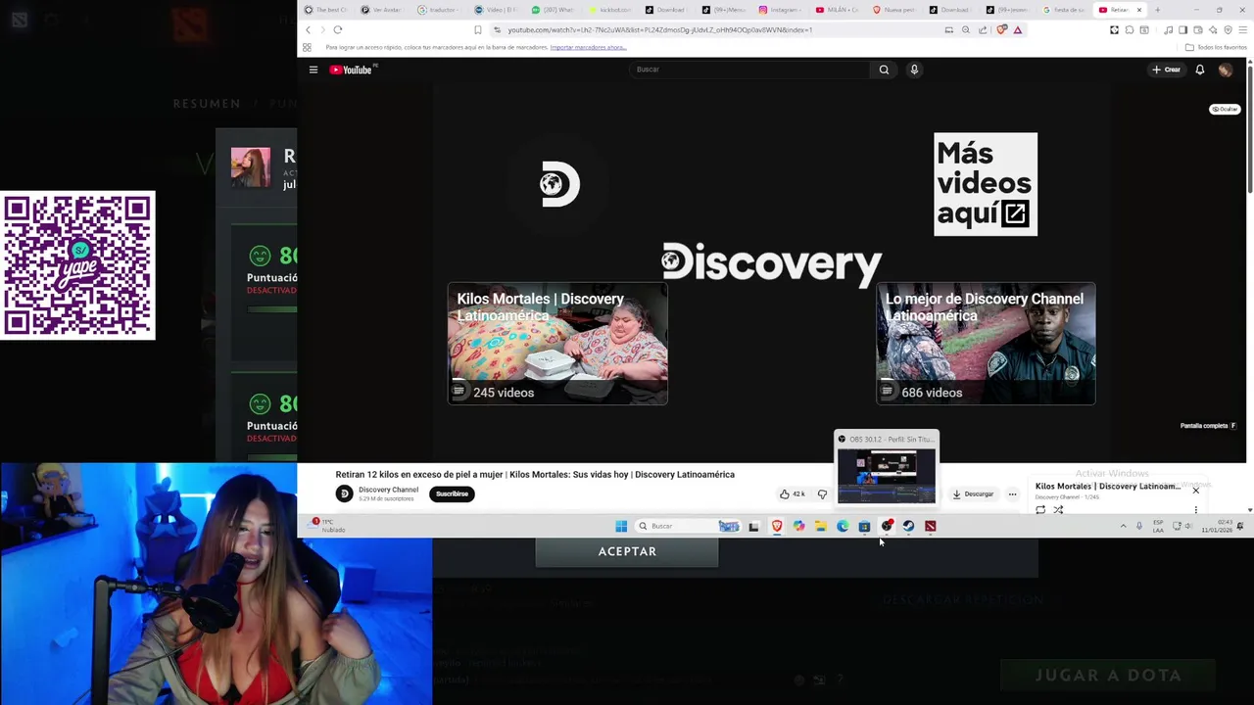Screen dimensions: 1254x705
Task: Open Task View on the taskbar
Action: [753, 526]
